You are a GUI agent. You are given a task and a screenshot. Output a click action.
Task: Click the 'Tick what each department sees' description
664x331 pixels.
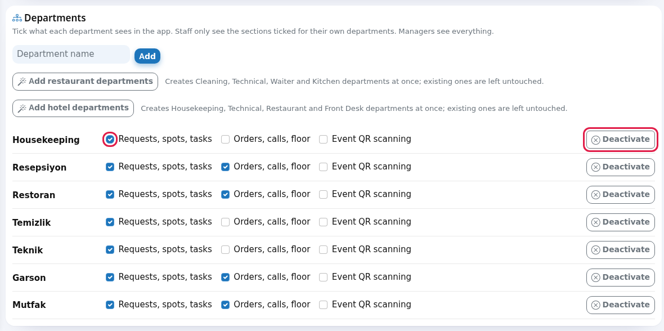[253, 32]
